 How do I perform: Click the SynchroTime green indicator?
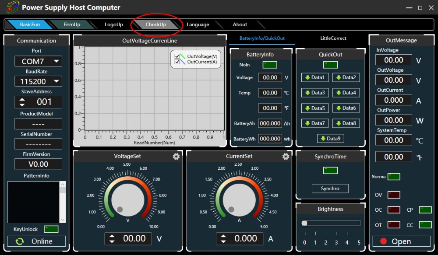330,170
